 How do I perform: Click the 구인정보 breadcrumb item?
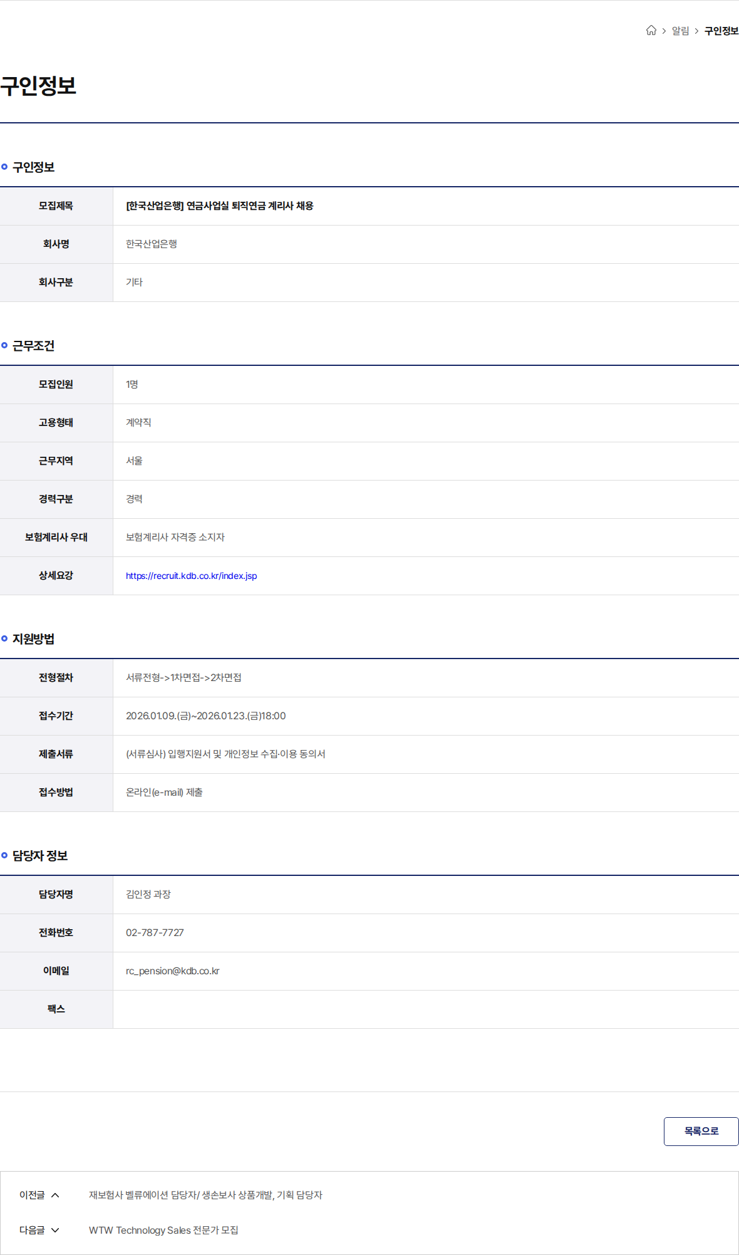[721, 31]
